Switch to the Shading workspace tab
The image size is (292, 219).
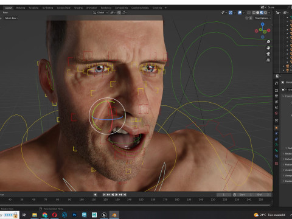[78, 8]
